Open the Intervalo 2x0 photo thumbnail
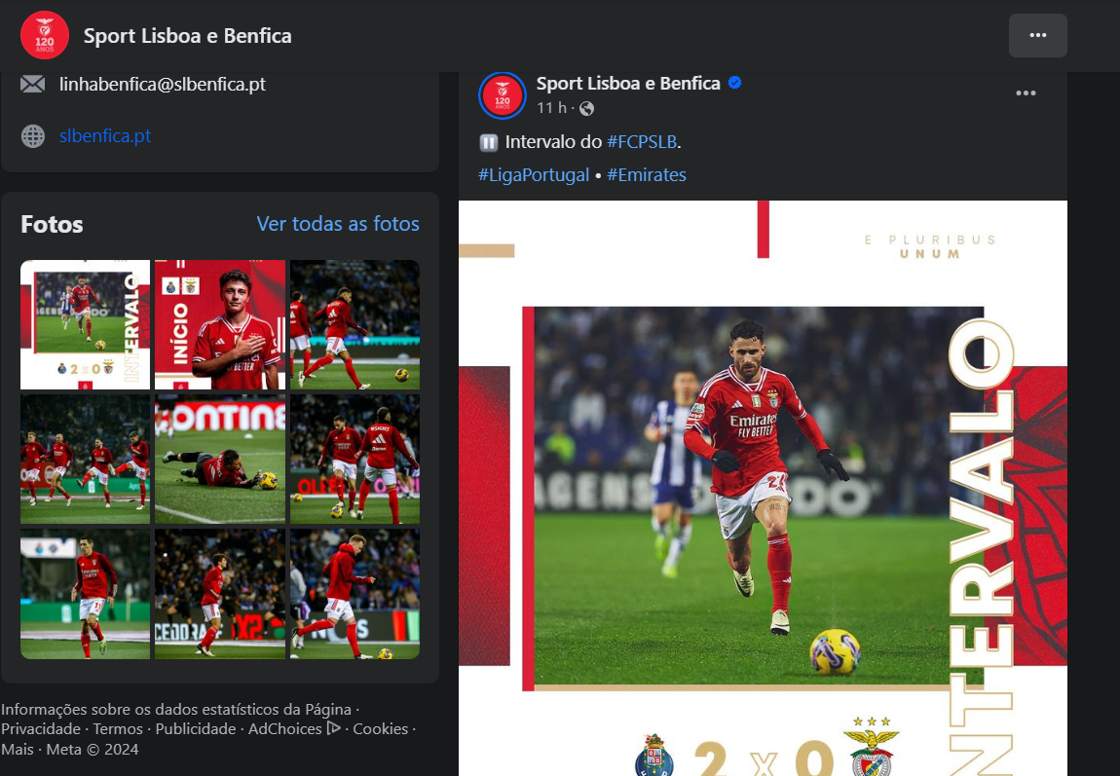Screen dimensions: 1120x776 (85, 324)
